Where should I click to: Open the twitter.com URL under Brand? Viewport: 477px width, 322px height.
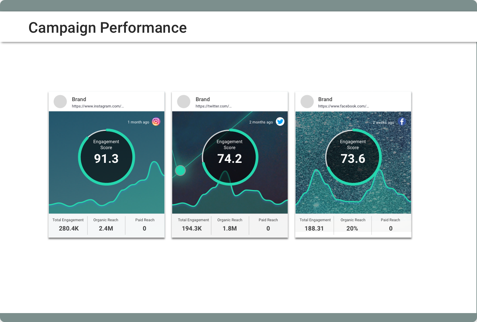pos(214,106)
